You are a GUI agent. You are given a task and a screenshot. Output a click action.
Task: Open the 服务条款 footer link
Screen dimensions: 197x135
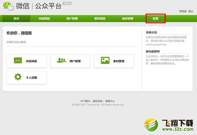(x=98, y=101)
